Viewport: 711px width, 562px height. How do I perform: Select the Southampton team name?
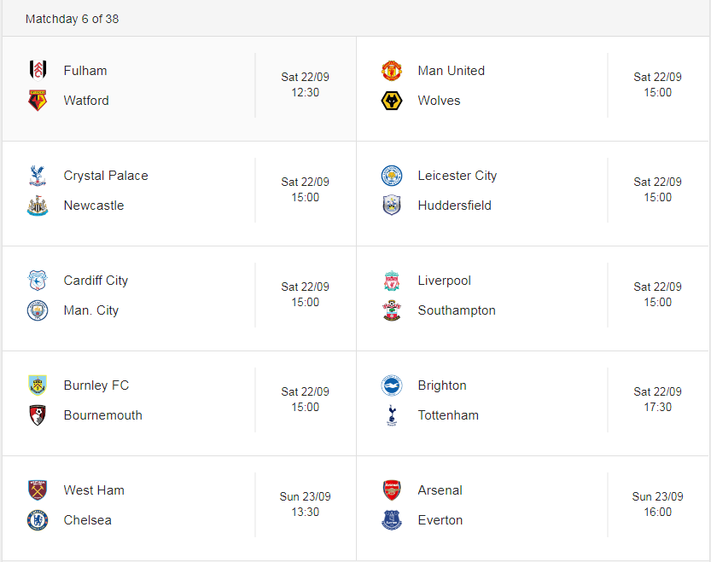point(457,310)
